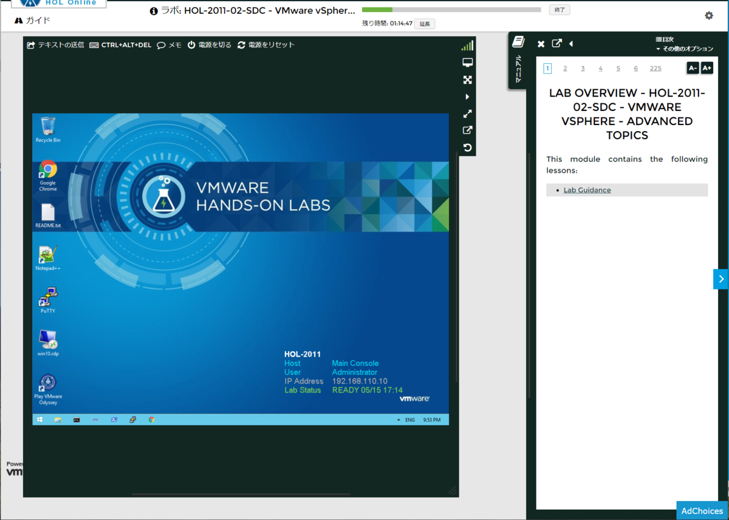Increase font size with A+ button
Viewport: 729px width, 520px height.
[707, 68]
